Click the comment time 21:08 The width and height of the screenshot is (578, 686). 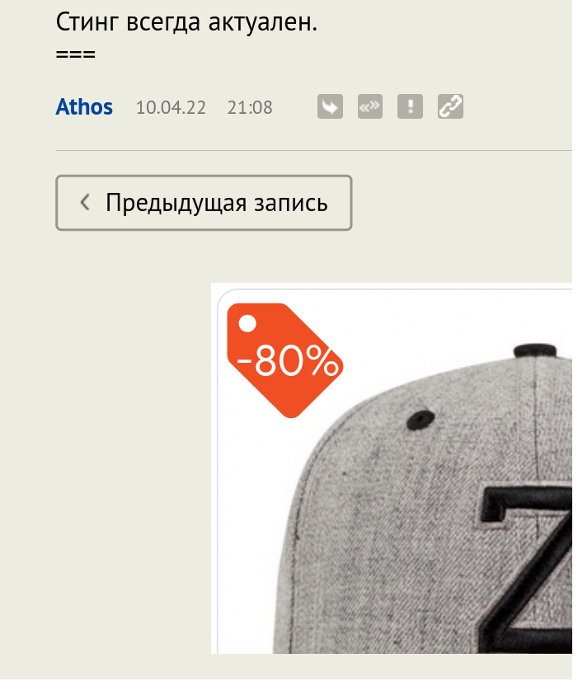click(250, 108)
